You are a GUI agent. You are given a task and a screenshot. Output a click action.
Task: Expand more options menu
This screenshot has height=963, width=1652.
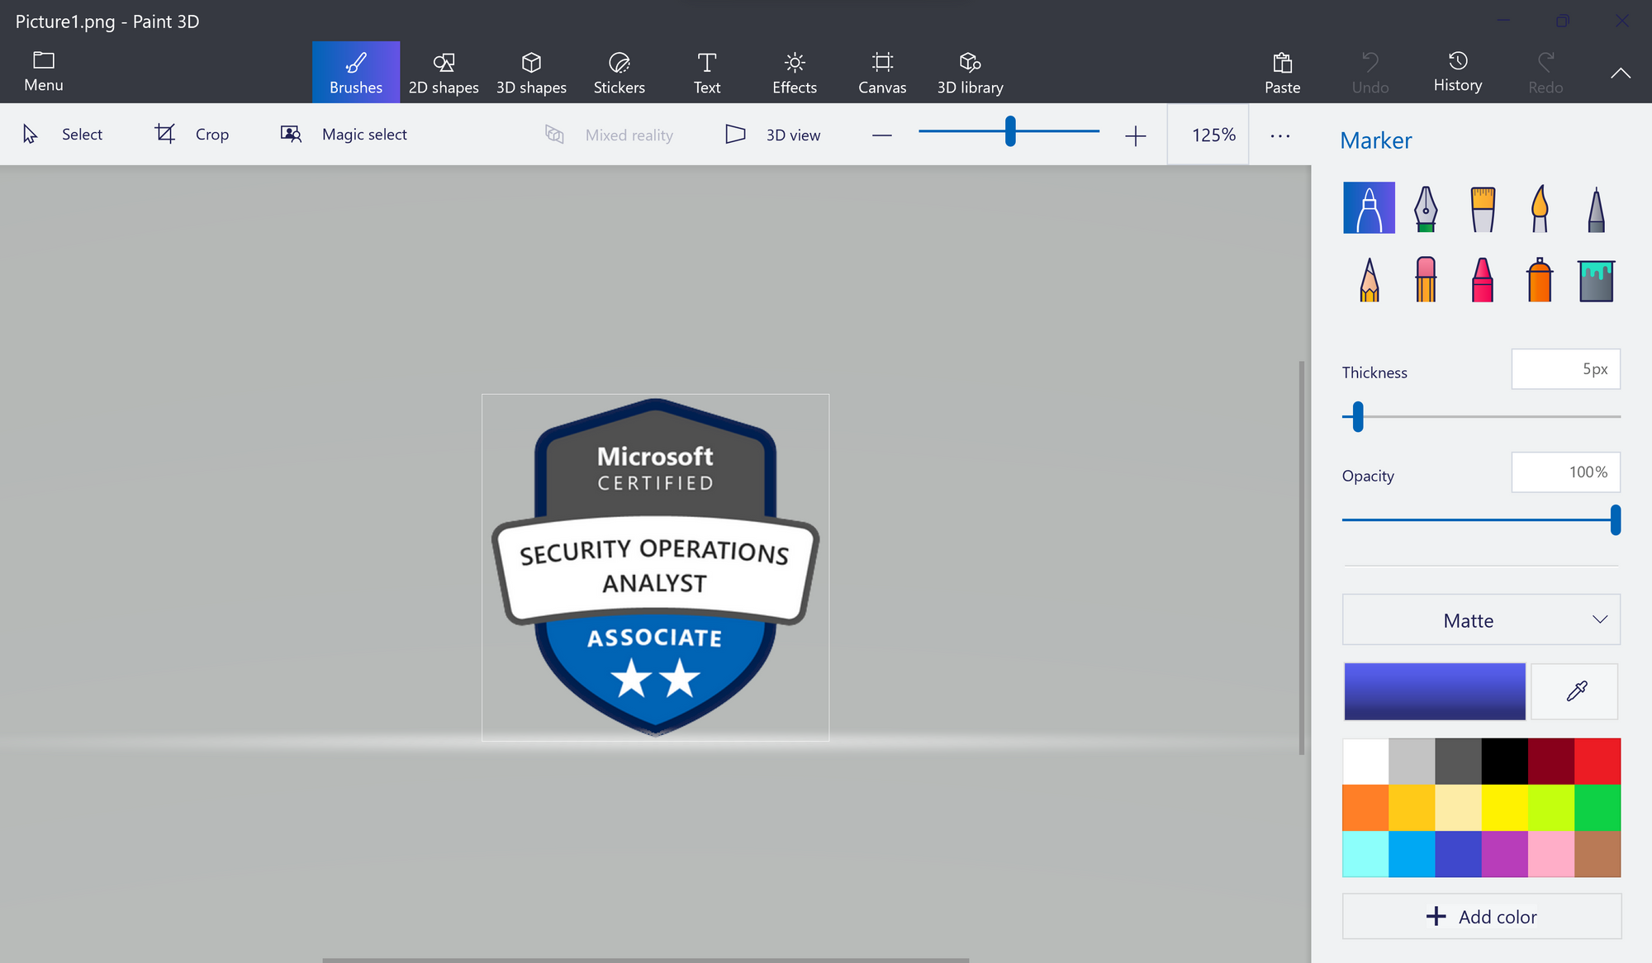pyautogui.click(x=1279, y=134)
